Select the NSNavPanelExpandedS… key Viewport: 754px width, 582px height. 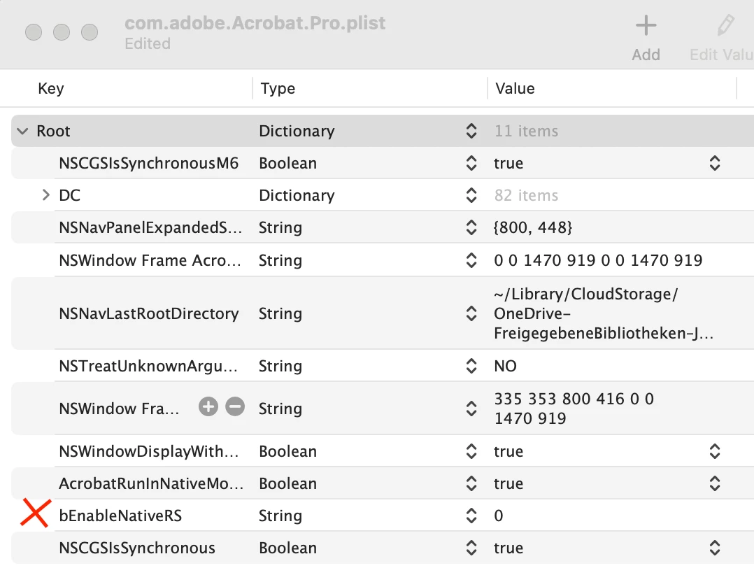[x=150, y=227]
